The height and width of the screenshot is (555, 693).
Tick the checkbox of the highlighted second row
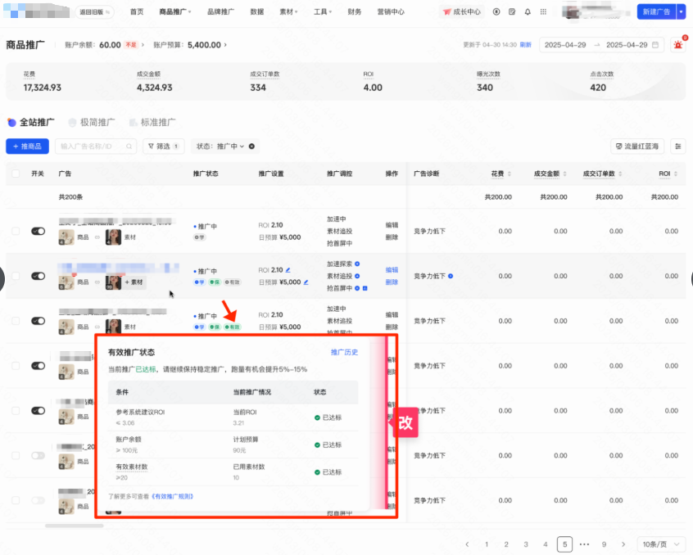[x=16, y=276]
